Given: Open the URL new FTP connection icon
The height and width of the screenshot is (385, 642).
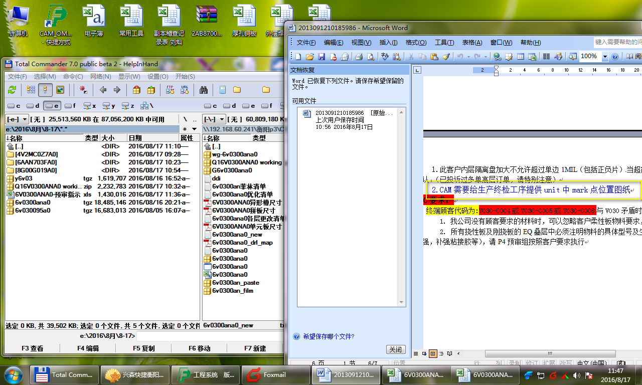Looking at the screenshot, I should (184, 90).
